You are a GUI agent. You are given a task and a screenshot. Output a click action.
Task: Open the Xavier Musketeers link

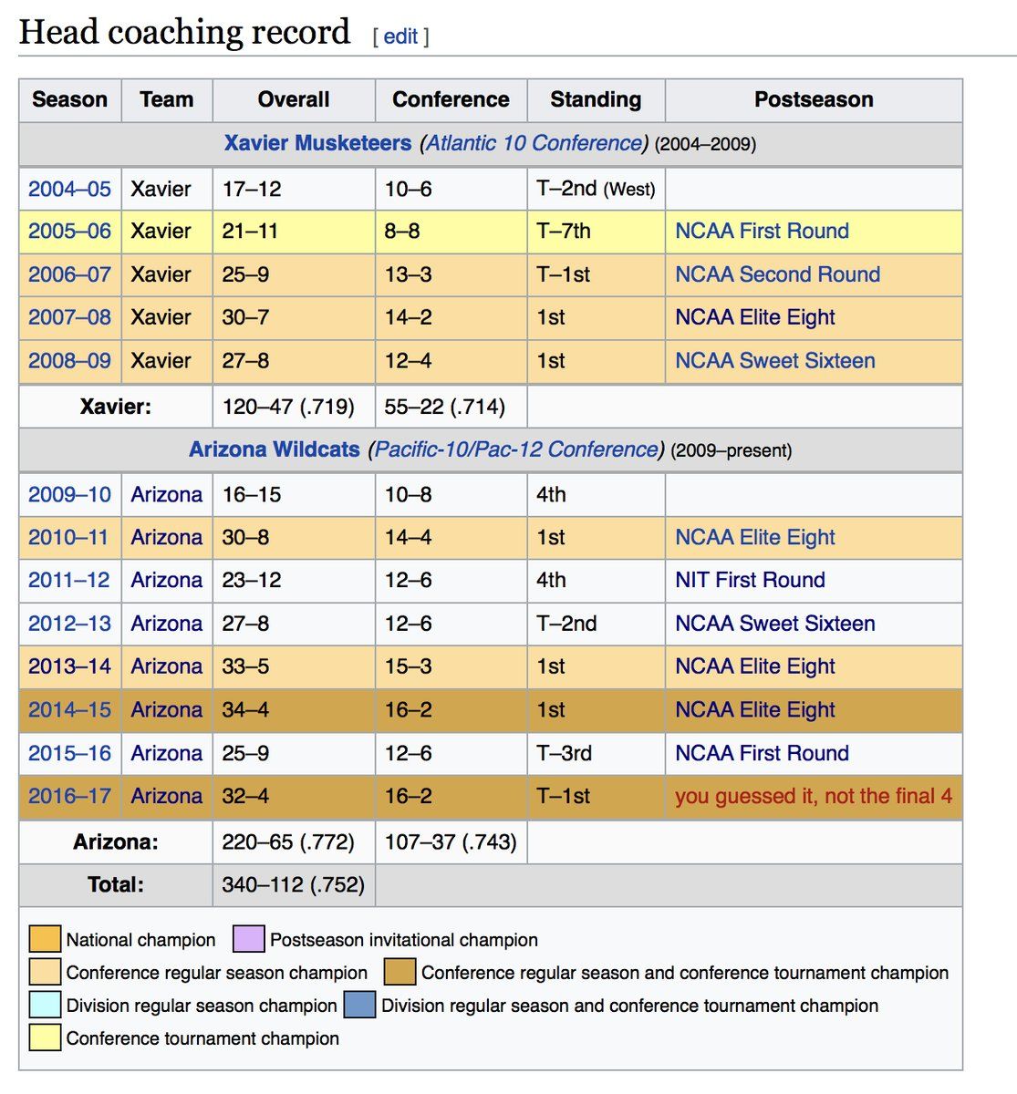click(317, 143)
